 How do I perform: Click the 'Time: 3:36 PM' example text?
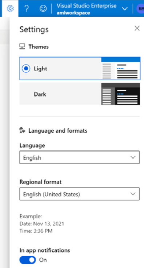pyautogui.click(x=36, y=231)
